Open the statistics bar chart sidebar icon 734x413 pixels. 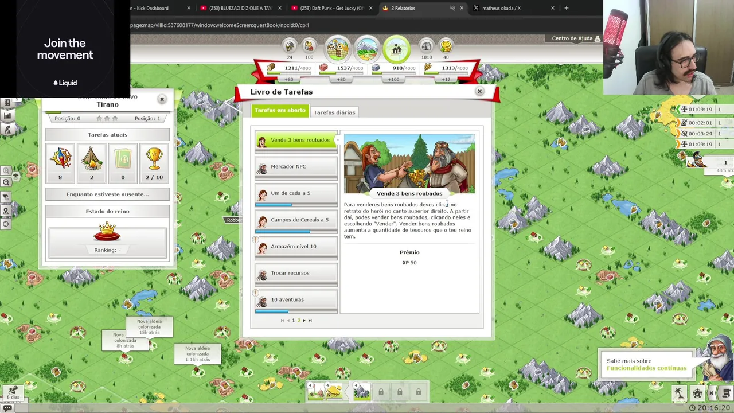click(x=7, y=115)
